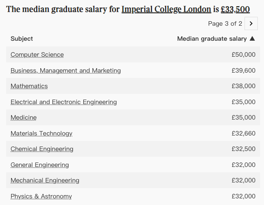Viewport: 264px width, 205px height.
Task: Click the £32,660 Materials Technology salary cell
Action: pos(244,133)
